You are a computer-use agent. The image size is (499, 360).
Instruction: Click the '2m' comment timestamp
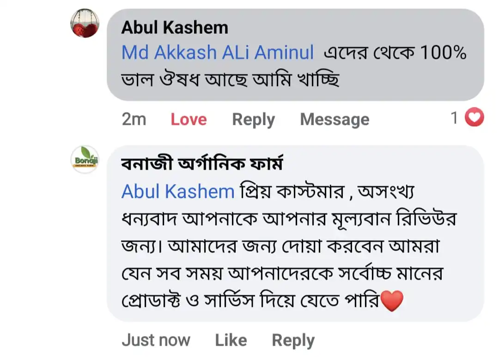click(x=134, y=119)
